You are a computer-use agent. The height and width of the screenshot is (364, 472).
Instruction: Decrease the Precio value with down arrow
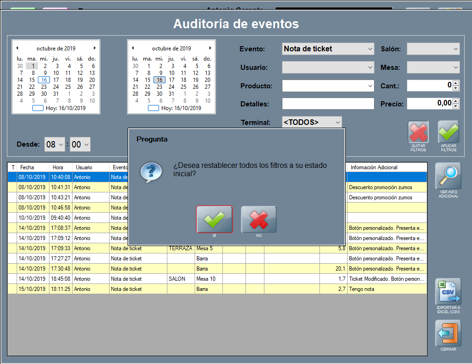(x=456, y=106)
